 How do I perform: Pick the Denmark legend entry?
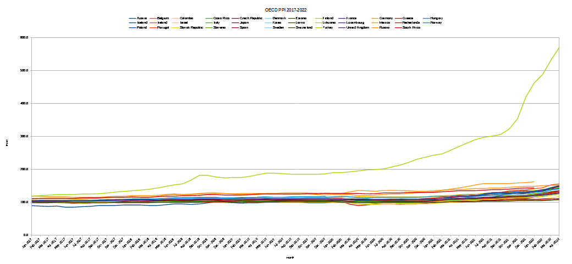click(x=279, y=18)
